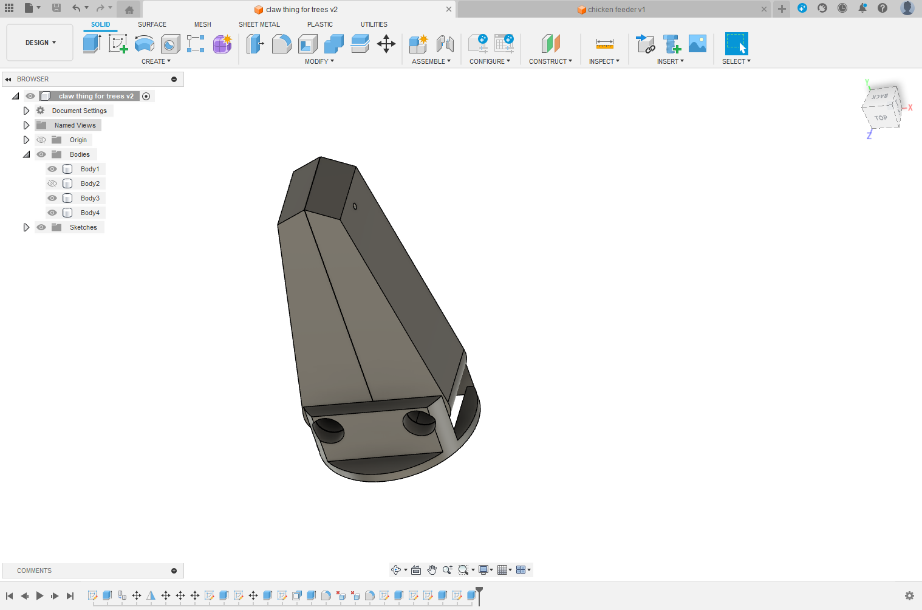Show Body2 using its eye icon
922x610 pixels.
(52, 183)
